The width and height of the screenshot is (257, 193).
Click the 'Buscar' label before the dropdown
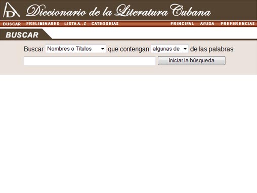pyautogui.click(x=34, y=49)
